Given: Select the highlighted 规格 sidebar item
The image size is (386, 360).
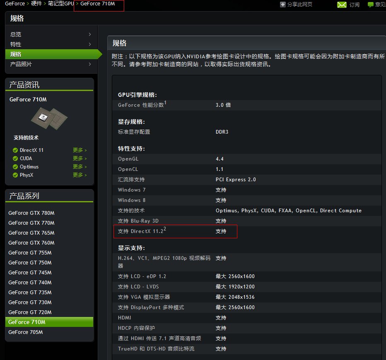Looking at the screenshot, I should coord(53,54).
